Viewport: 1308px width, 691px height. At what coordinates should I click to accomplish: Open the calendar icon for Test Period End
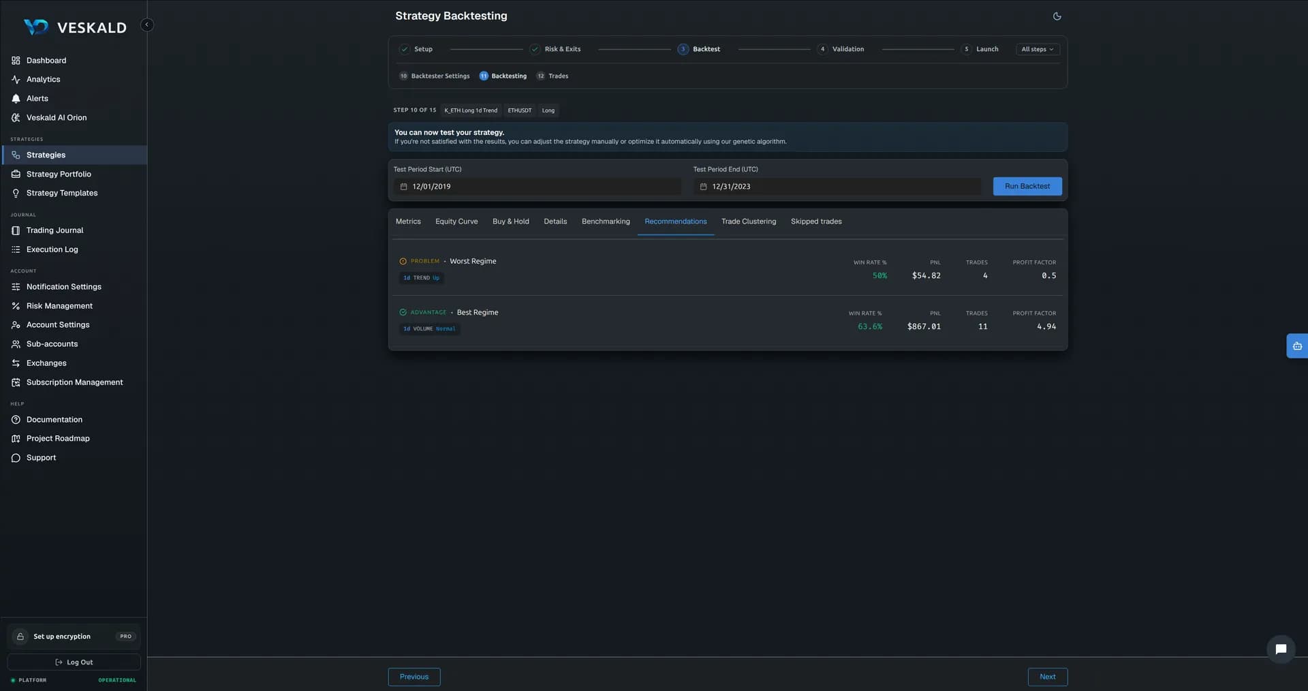[x=703, y=187]
